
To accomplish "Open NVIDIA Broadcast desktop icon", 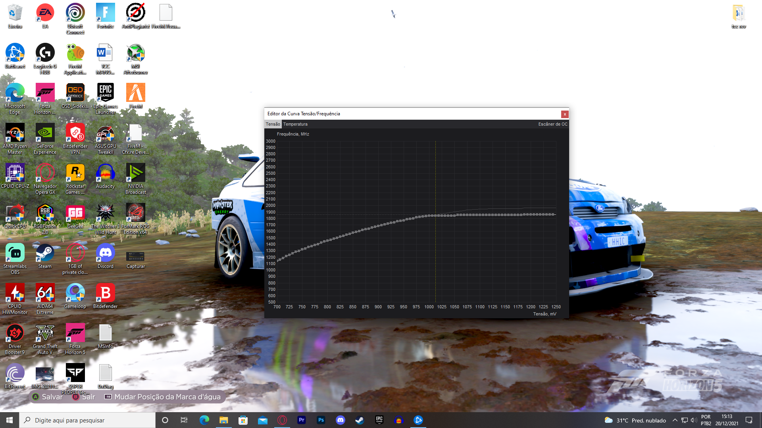I will point(136,179).
